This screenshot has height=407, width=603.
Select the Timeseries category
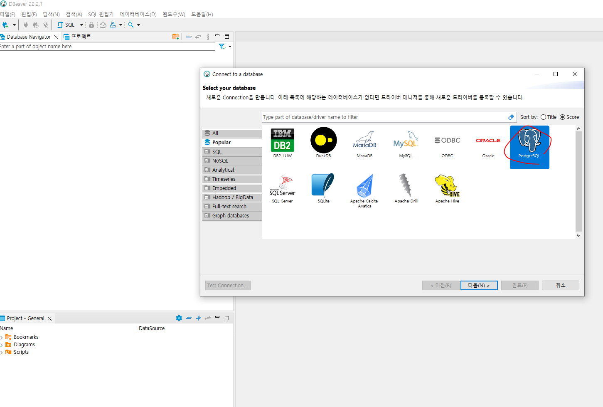point(232,179)
